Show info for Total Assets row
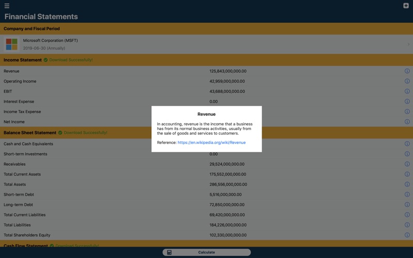Screen dimensions: 413x258 click(x=407, y=184)
